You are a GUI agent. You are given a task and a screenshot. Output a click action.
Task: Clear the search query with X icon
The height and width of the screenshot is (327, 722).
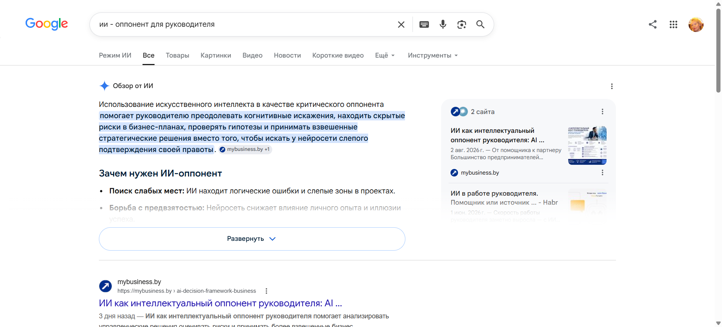point(401,24)
